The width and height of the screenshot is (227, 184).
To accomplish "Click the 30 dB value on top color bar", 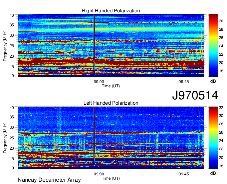I will coord(221,21).
